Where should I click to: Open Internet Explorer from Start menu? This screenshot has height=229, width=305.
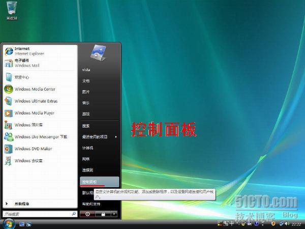pyautogui.click(x=40, y=51)
